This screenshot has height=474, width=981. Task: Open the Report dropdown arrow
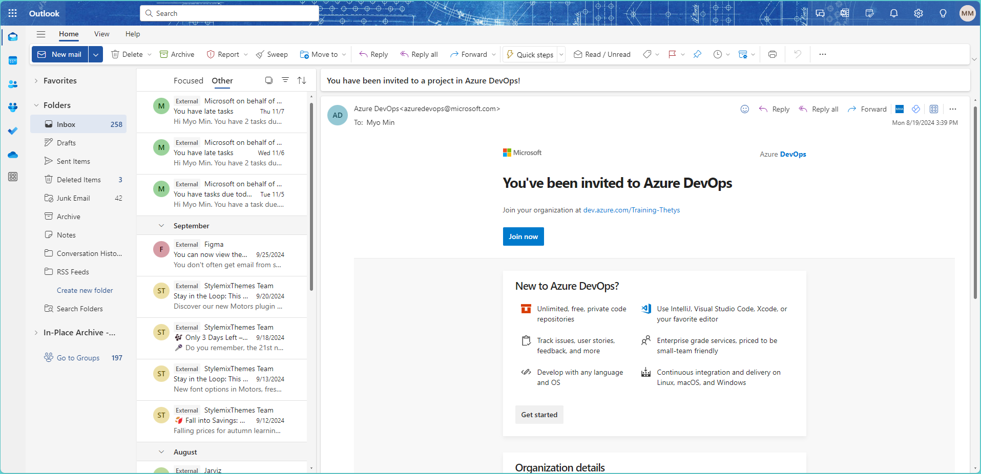coord(246,54)
